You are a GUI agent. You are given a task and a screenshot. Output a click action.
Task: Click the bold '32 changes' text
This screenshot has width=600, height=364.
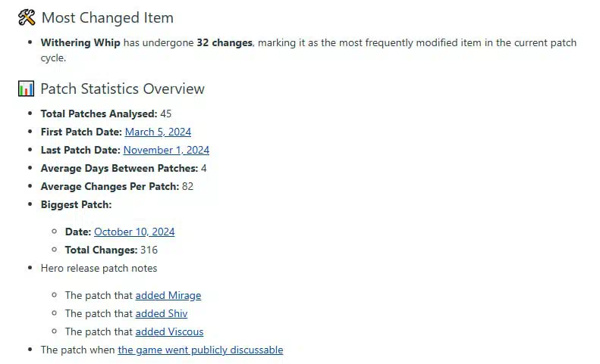(225, 43)
